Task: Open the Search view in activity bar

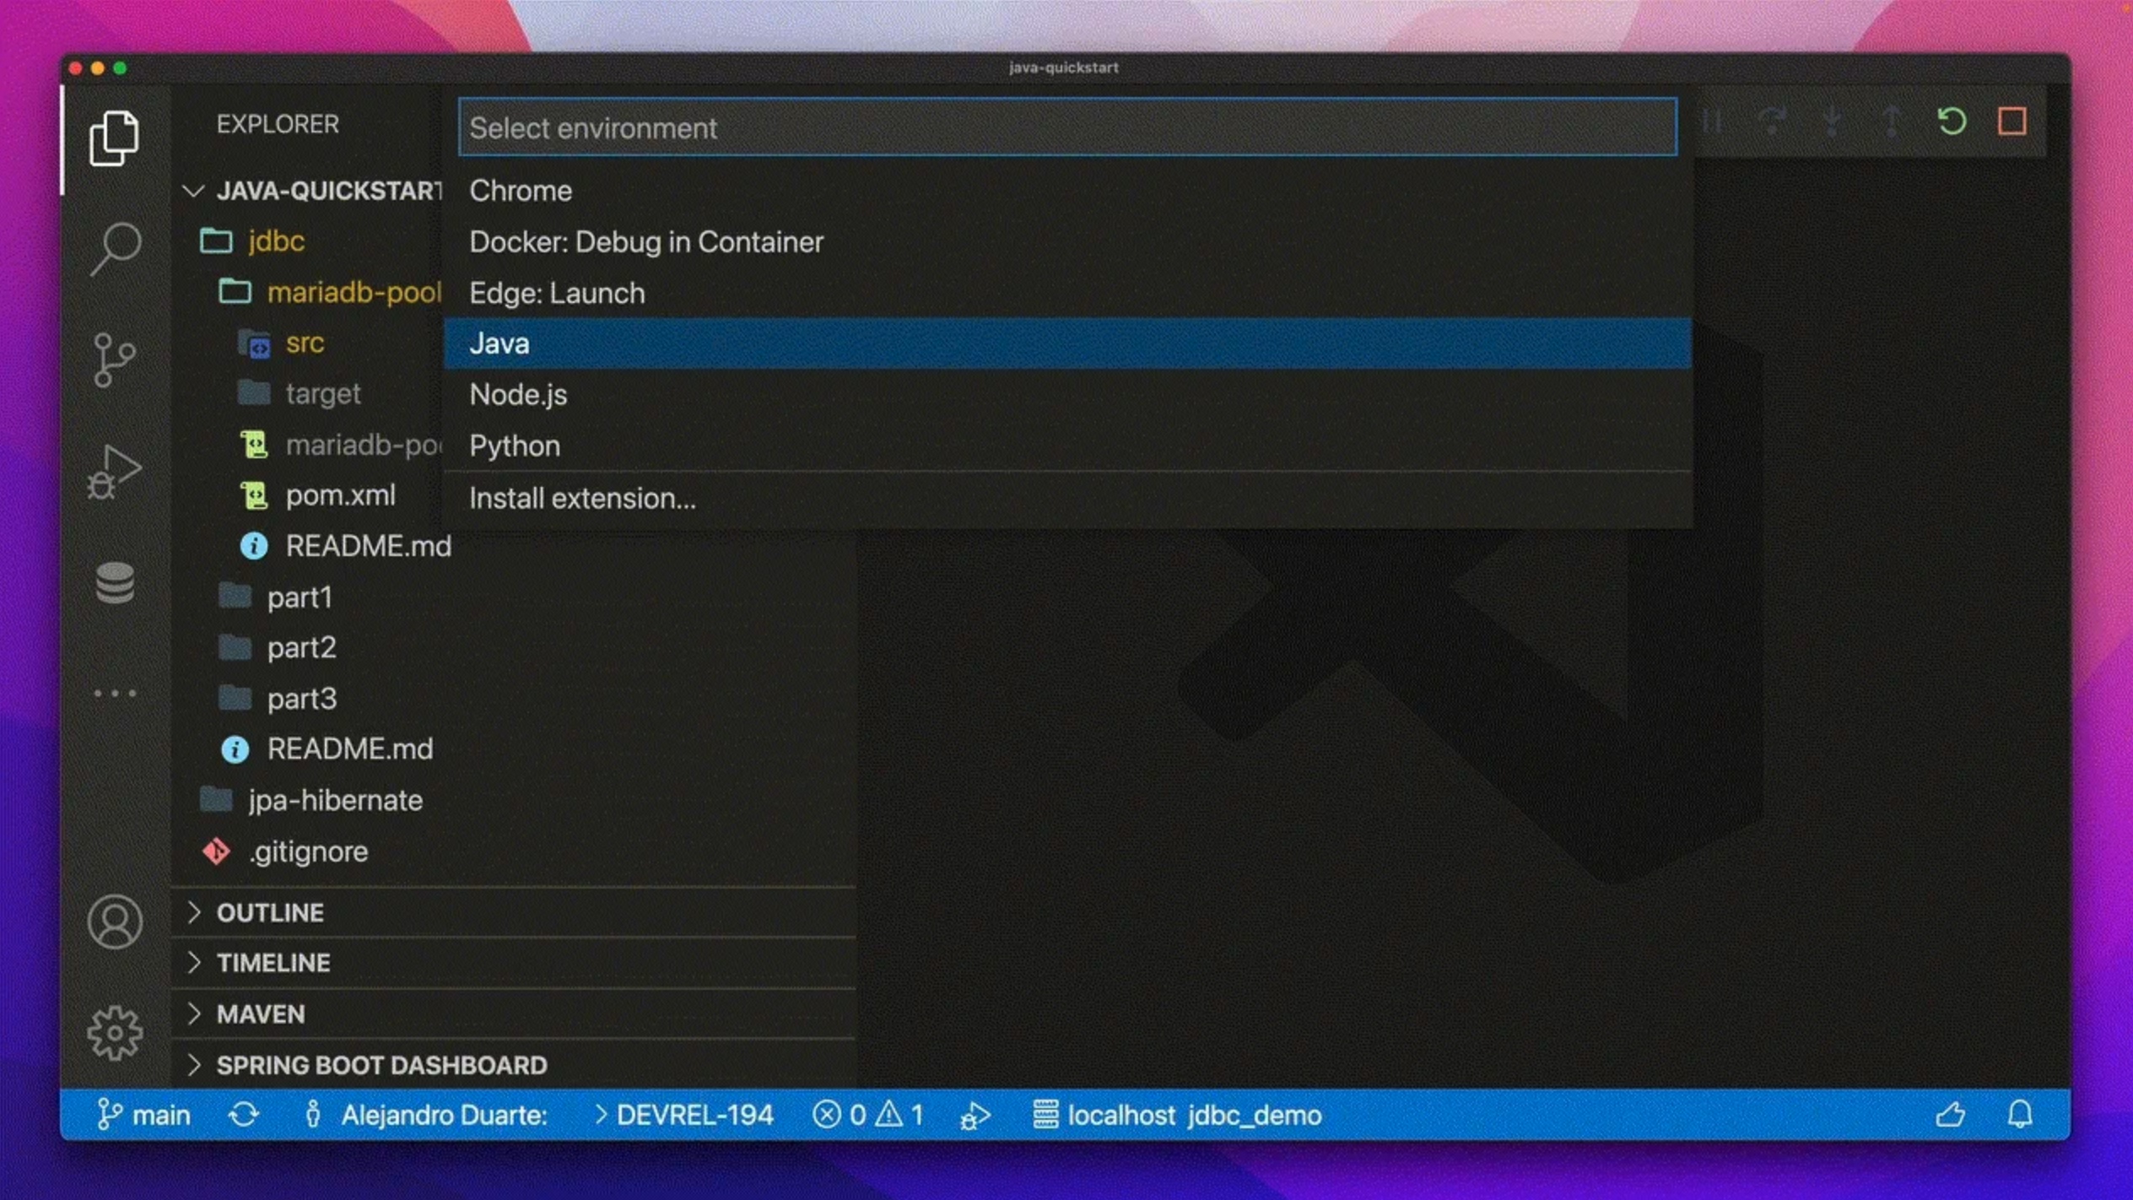Action: (x=115, y=247)
